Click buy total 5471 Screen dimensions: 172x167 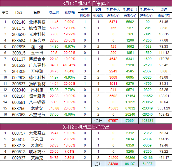coord(113,22)
